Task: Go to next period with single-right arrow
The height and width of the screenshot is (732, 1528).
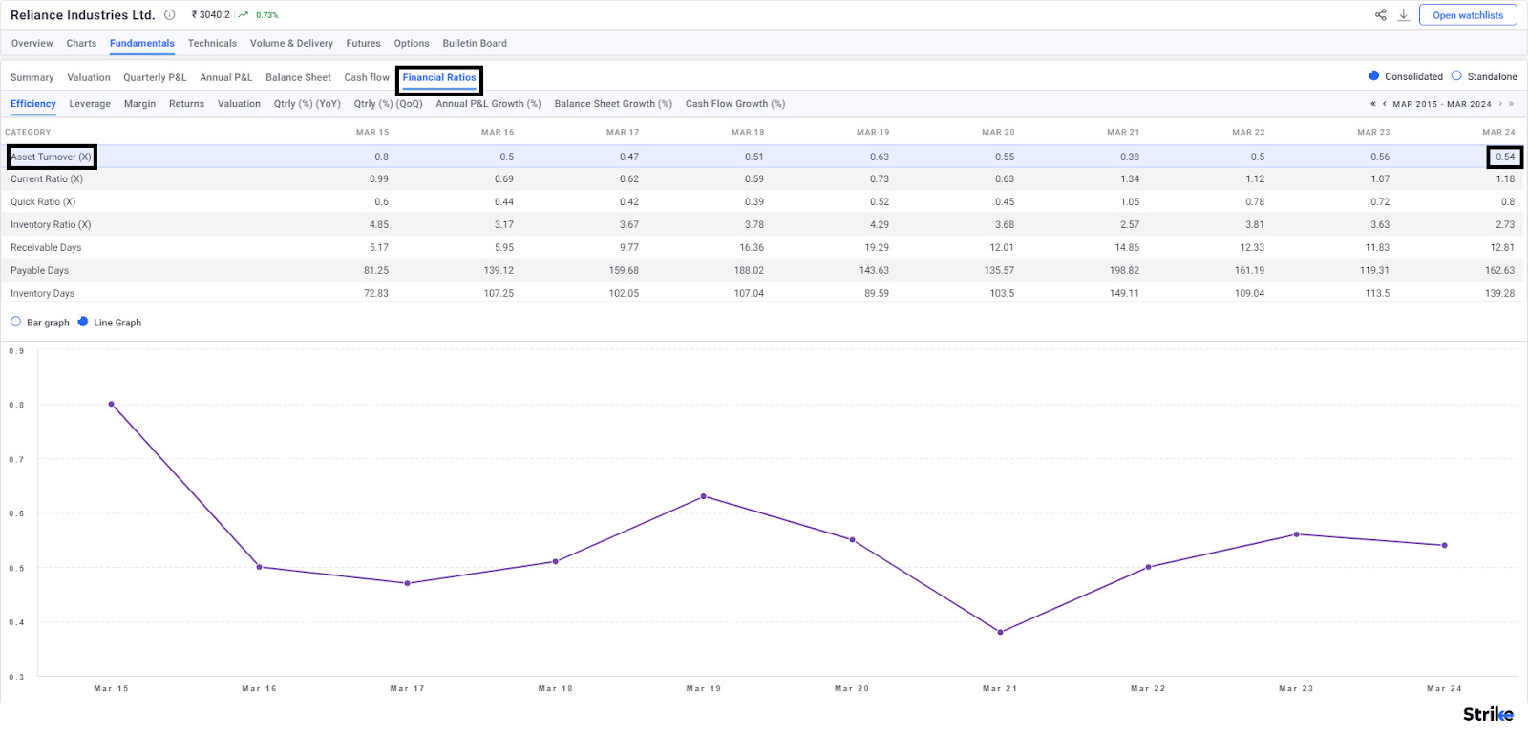Action: [1500, 104]
